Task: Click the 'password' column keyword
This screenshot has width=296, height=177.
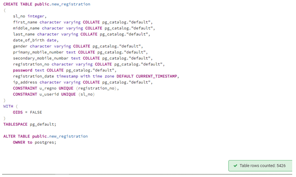Action: tap(23, 70)
